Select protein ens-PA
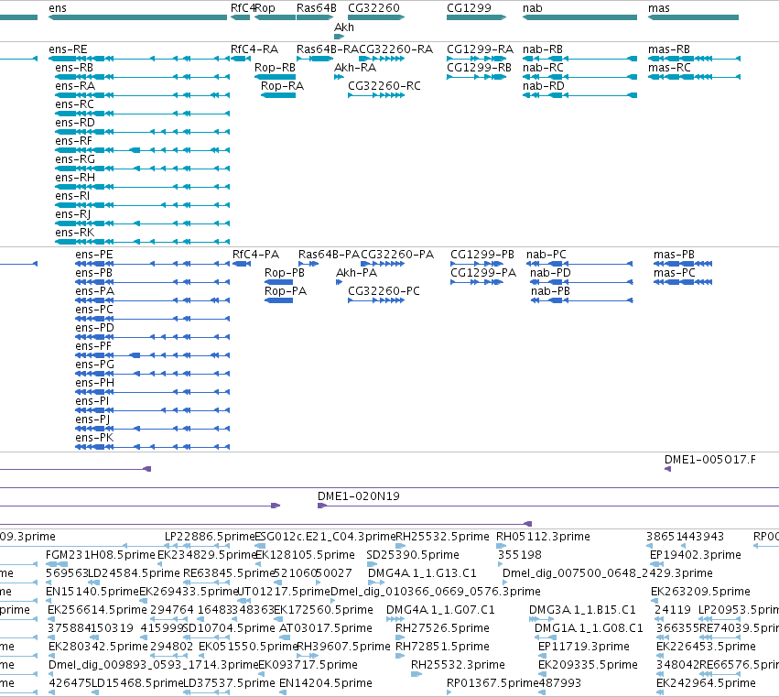This screenshot has height=697, width=779. pyautogui.click(x=153, y=300)
